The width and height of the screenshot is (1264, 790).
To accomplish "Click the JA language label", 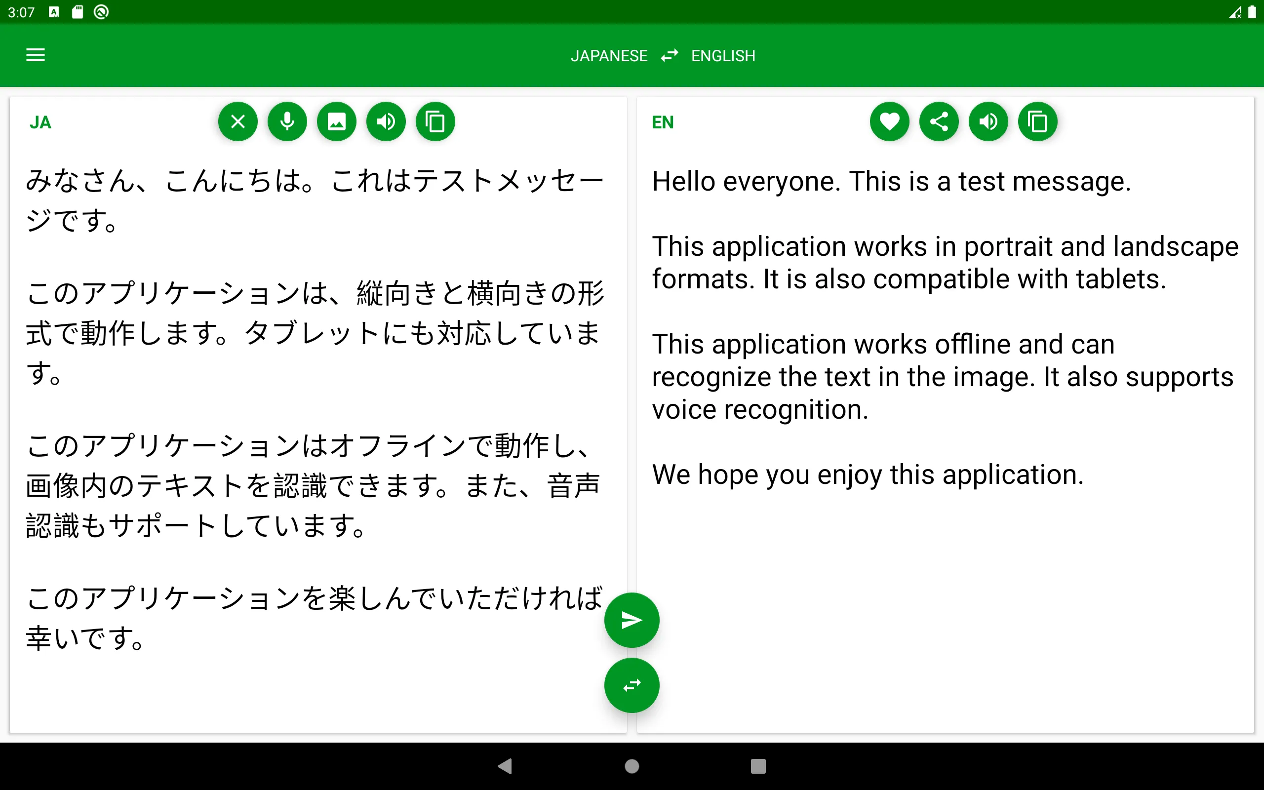I will coord(40,122).
